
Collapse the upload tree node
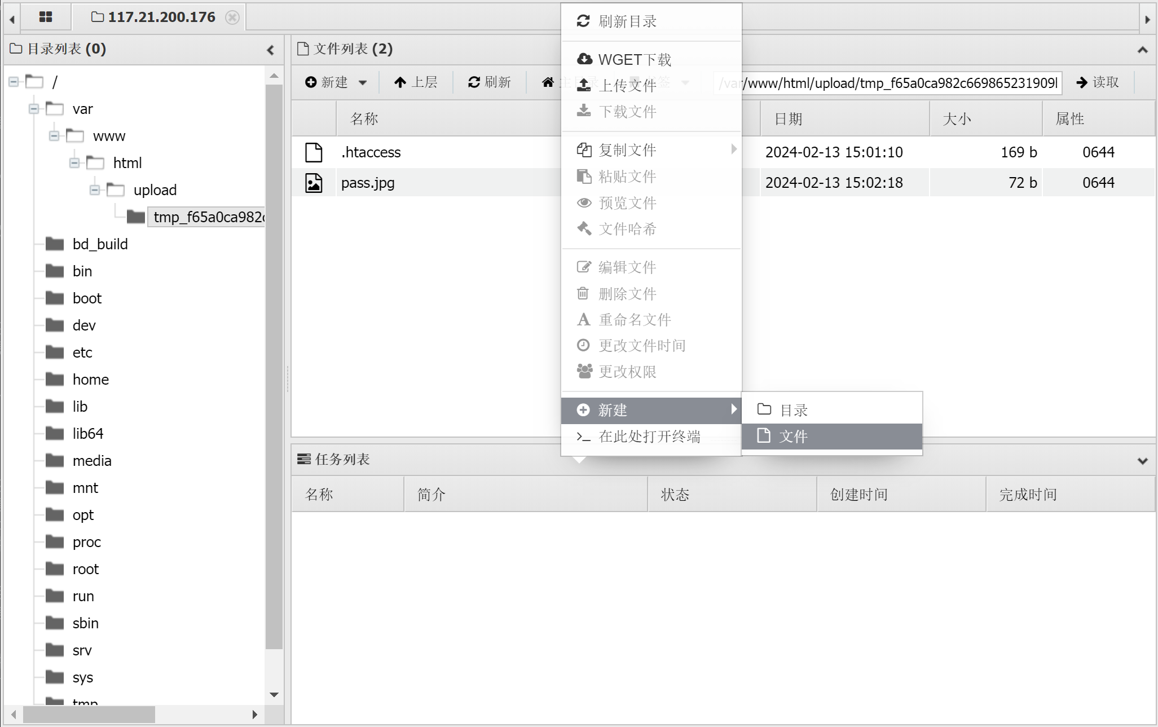pos(95,190)
